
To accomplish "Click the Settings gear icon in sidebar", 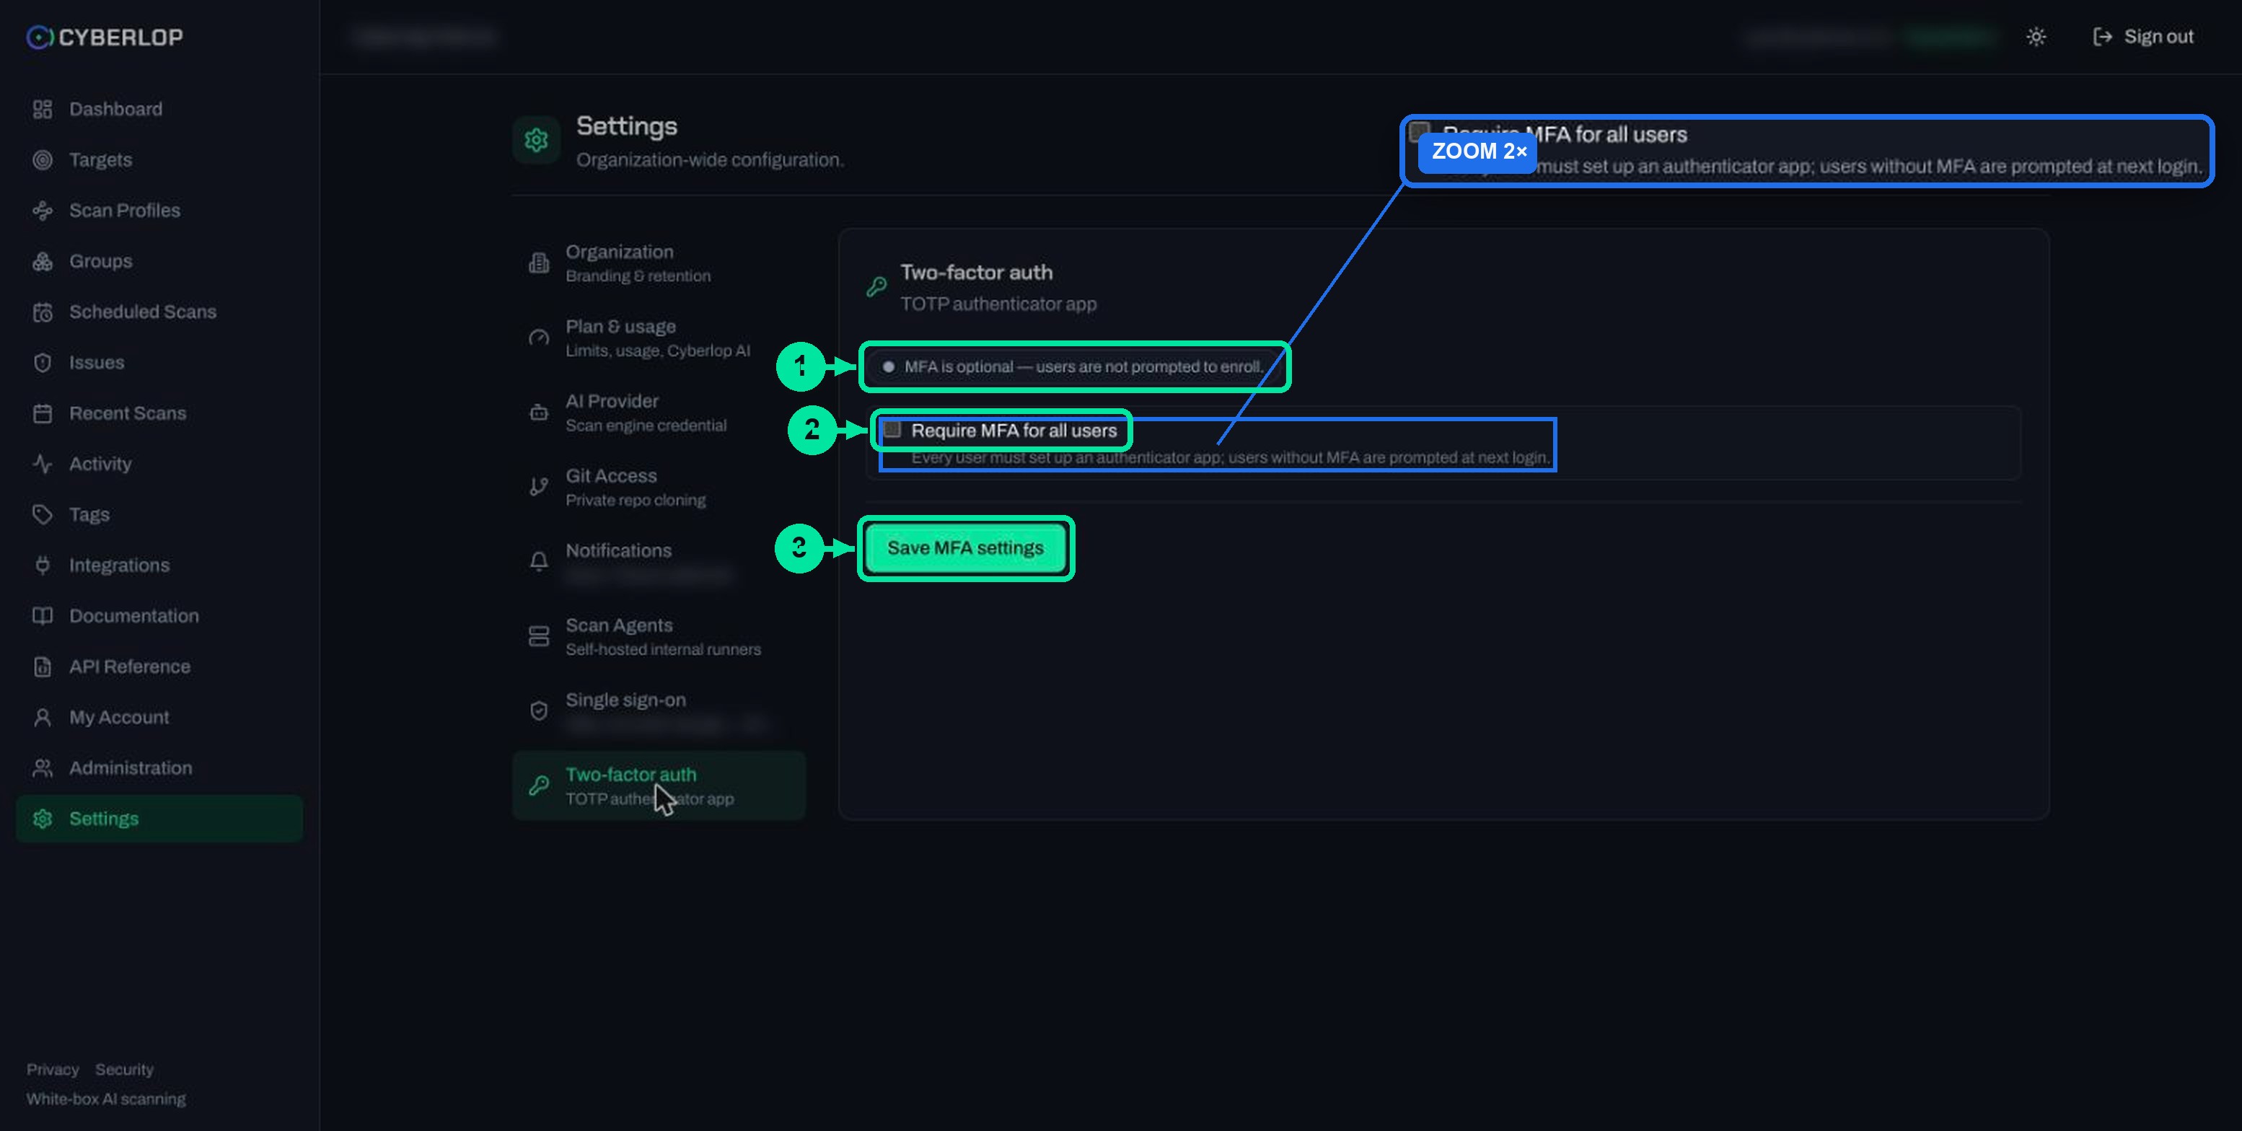I will point(42,819).
